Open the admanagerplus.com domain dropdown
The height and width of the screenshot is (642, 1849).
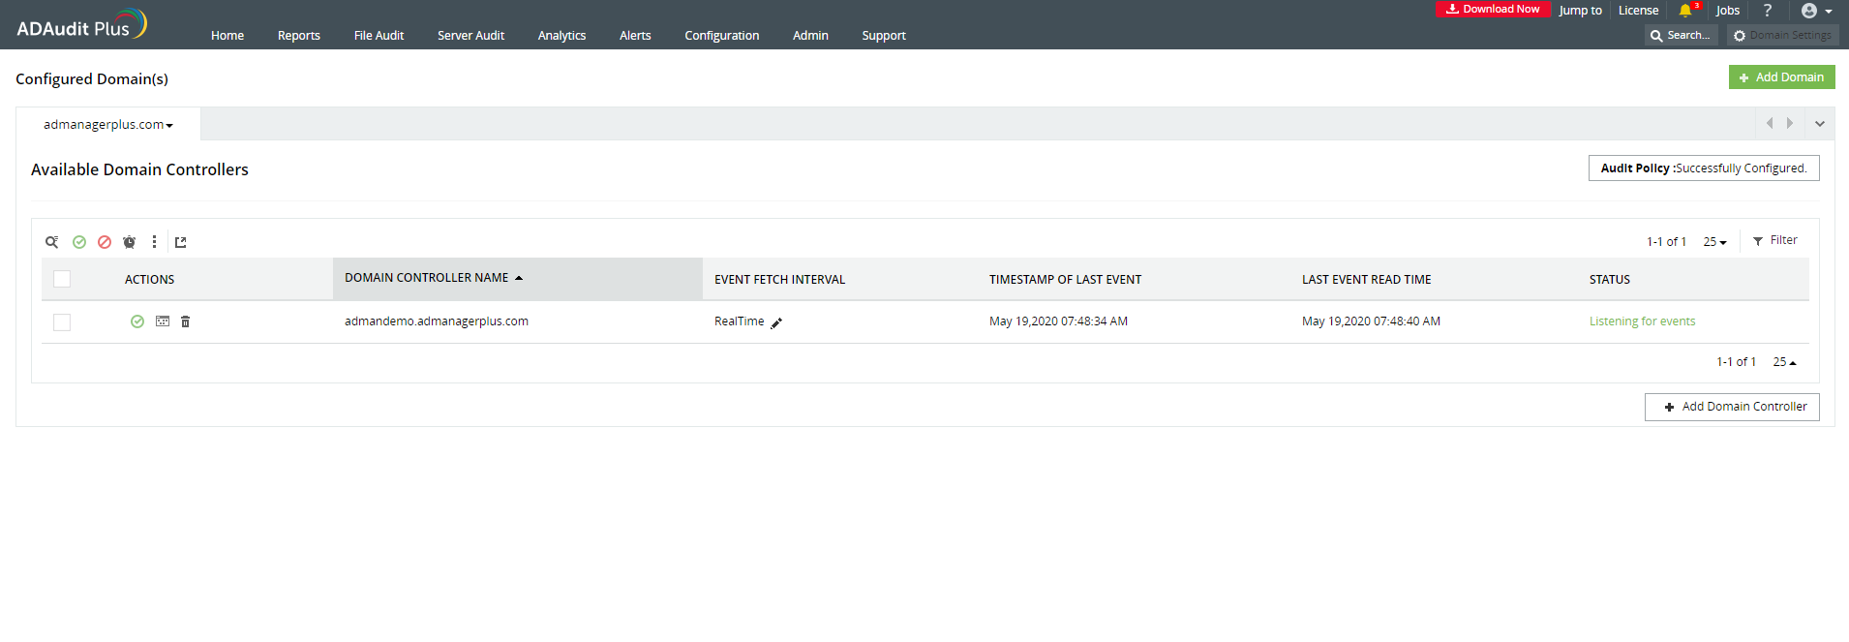(107, 125)
